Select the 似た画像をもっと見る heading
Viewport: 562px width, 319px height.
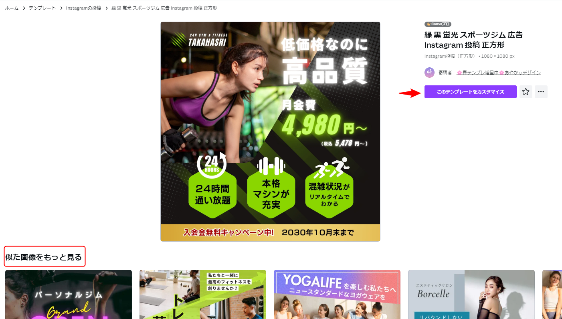tap(44, 257)
